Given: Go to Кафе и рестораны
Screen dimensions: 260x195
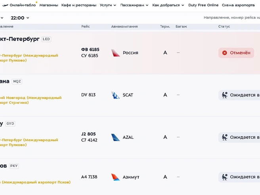Looking at the screenshot, I should coord(79,5).
